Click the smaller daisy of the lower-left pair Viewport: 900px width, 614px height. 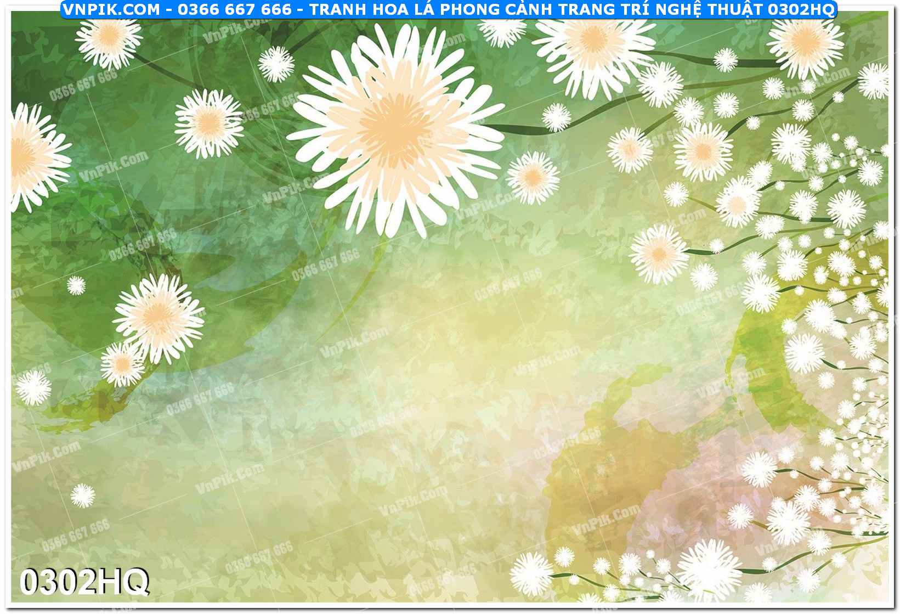click(122, 364)
